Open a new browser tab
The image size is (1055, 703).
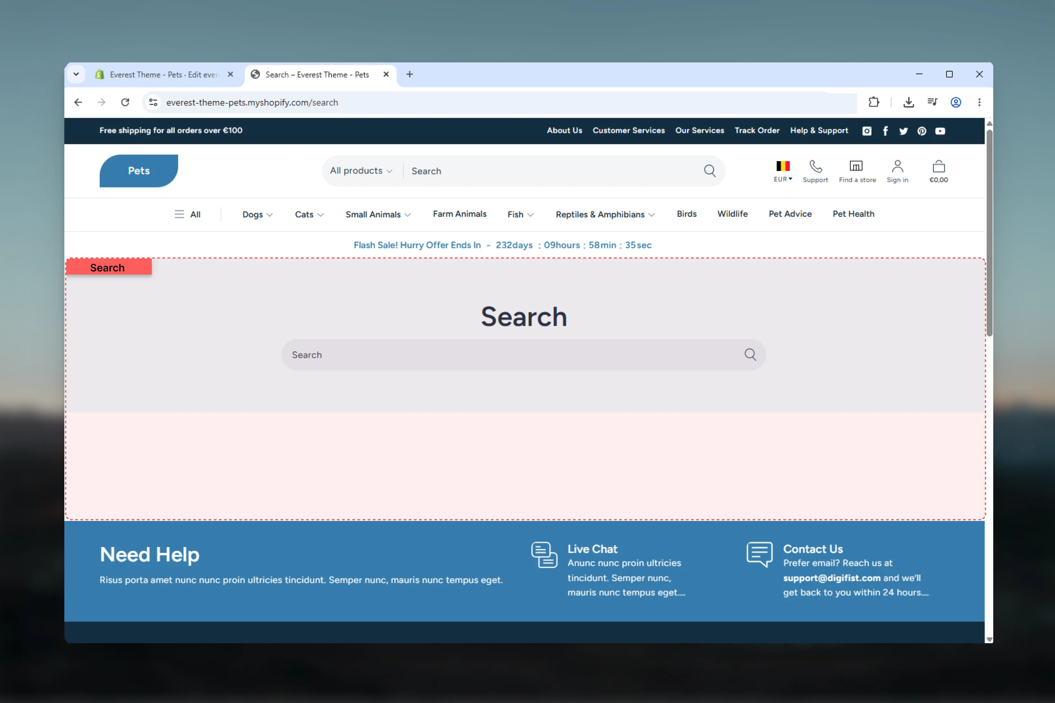pos(409,74)
